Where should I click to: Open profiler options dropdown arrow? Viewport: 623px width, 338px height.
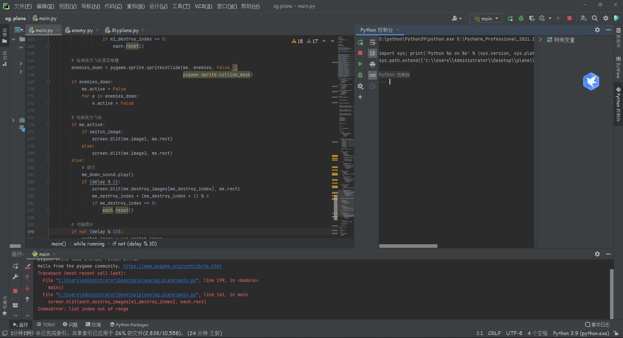[x=550, y=18]
